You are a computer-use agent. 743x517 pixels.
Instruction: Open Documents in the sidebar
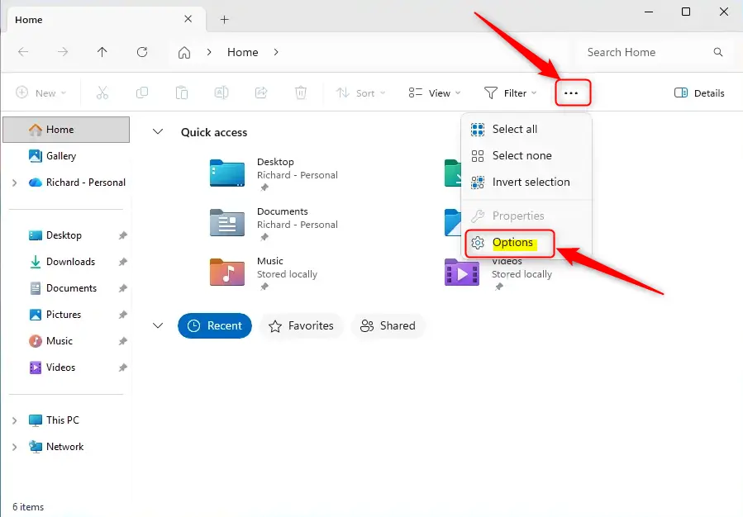point(63,288)
